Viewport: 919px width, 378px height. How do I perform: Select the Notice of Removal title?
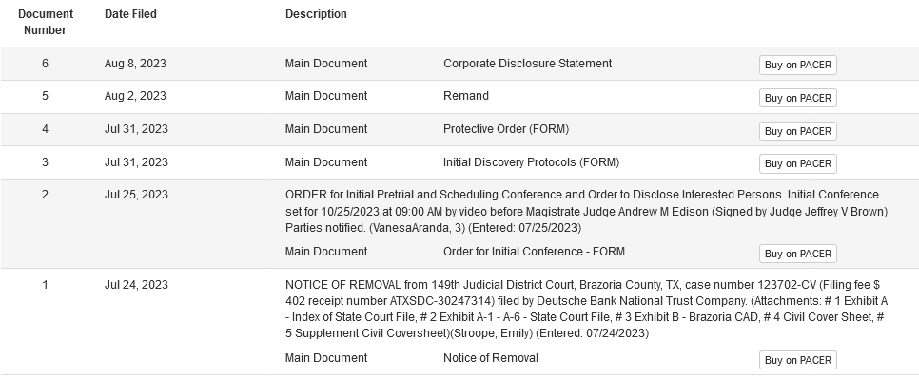tap(491, 358)
